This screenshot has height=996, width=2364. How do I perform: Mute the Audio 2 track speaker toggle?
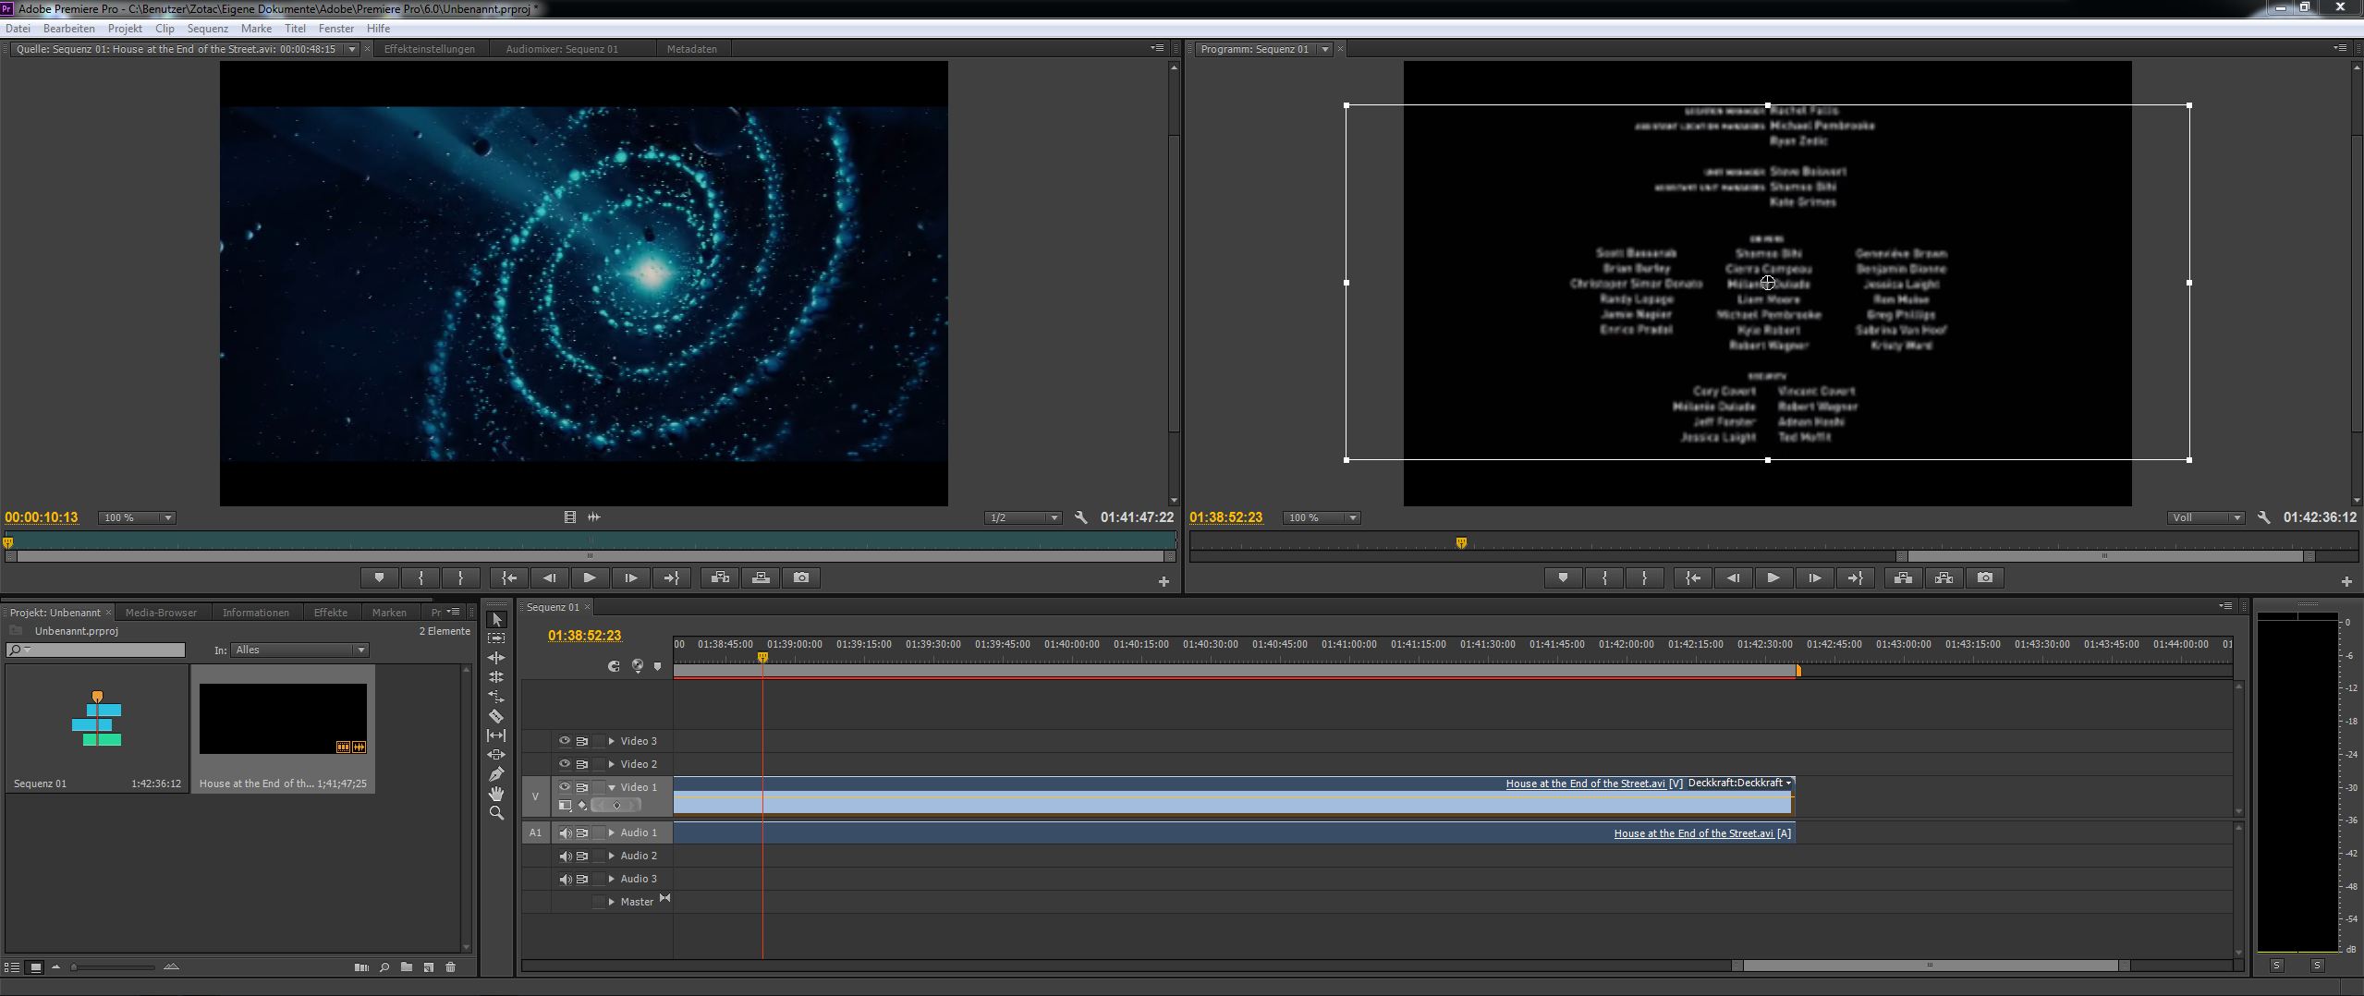pos(565,856)
